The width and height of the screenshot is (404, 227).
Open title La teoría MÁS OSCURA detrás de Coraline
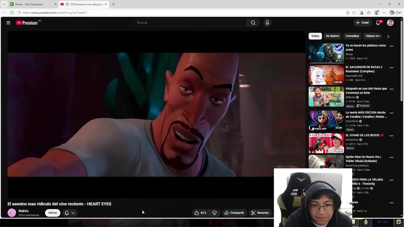pos(366,115)
